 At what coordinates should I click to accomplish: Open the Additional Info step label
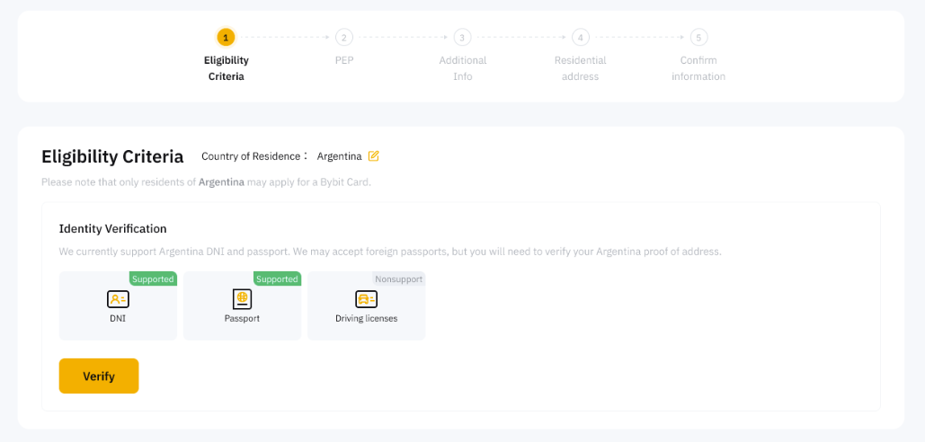pyautogui.click(x=462, y=68)
